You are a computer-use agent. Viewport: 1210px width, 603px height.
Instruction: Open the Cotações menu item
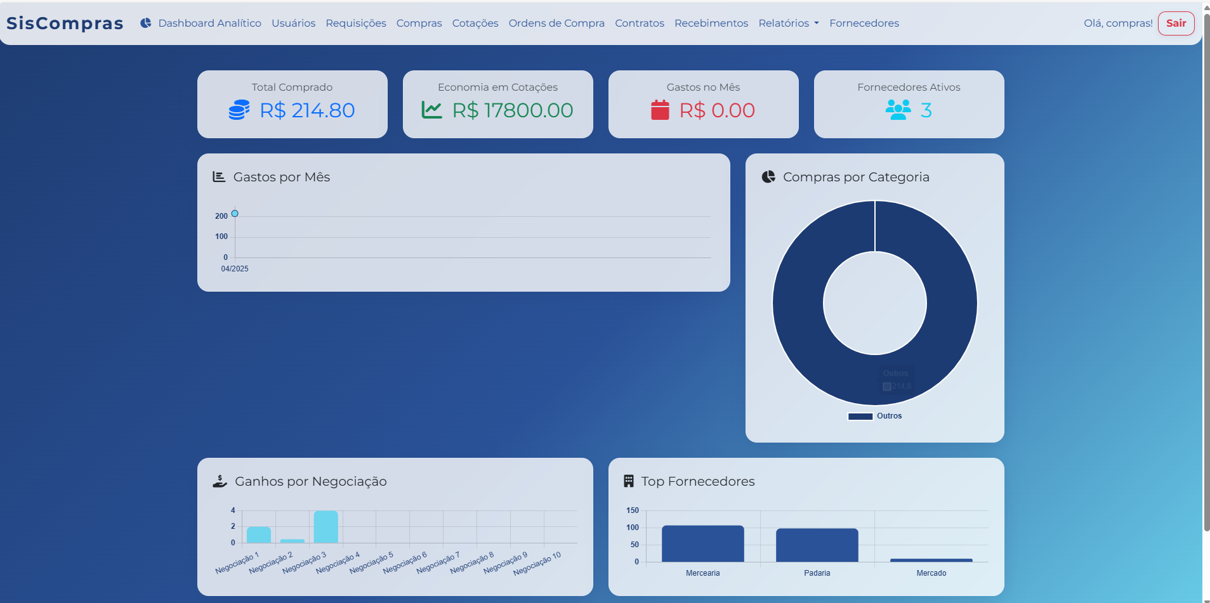(x=475, y=23)
